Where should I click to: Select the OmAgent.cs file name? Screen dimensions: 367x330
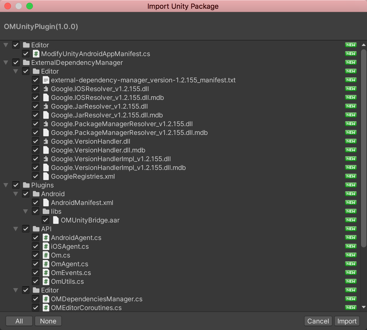point(70,264)
